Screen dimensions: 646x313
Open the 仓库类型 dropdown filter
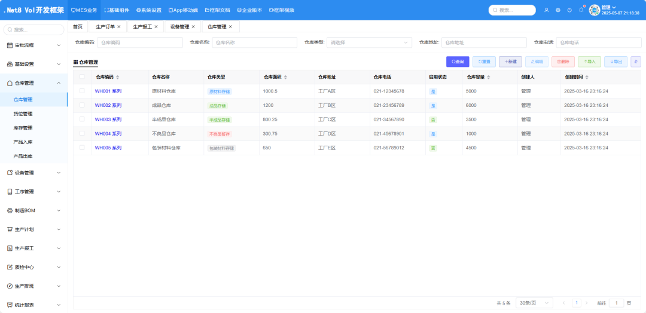coord(369,42)
